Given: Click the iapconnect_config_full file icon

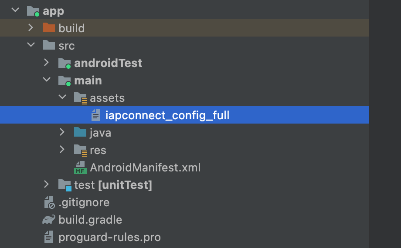Looking at the screenshot, I should [96, 115].
